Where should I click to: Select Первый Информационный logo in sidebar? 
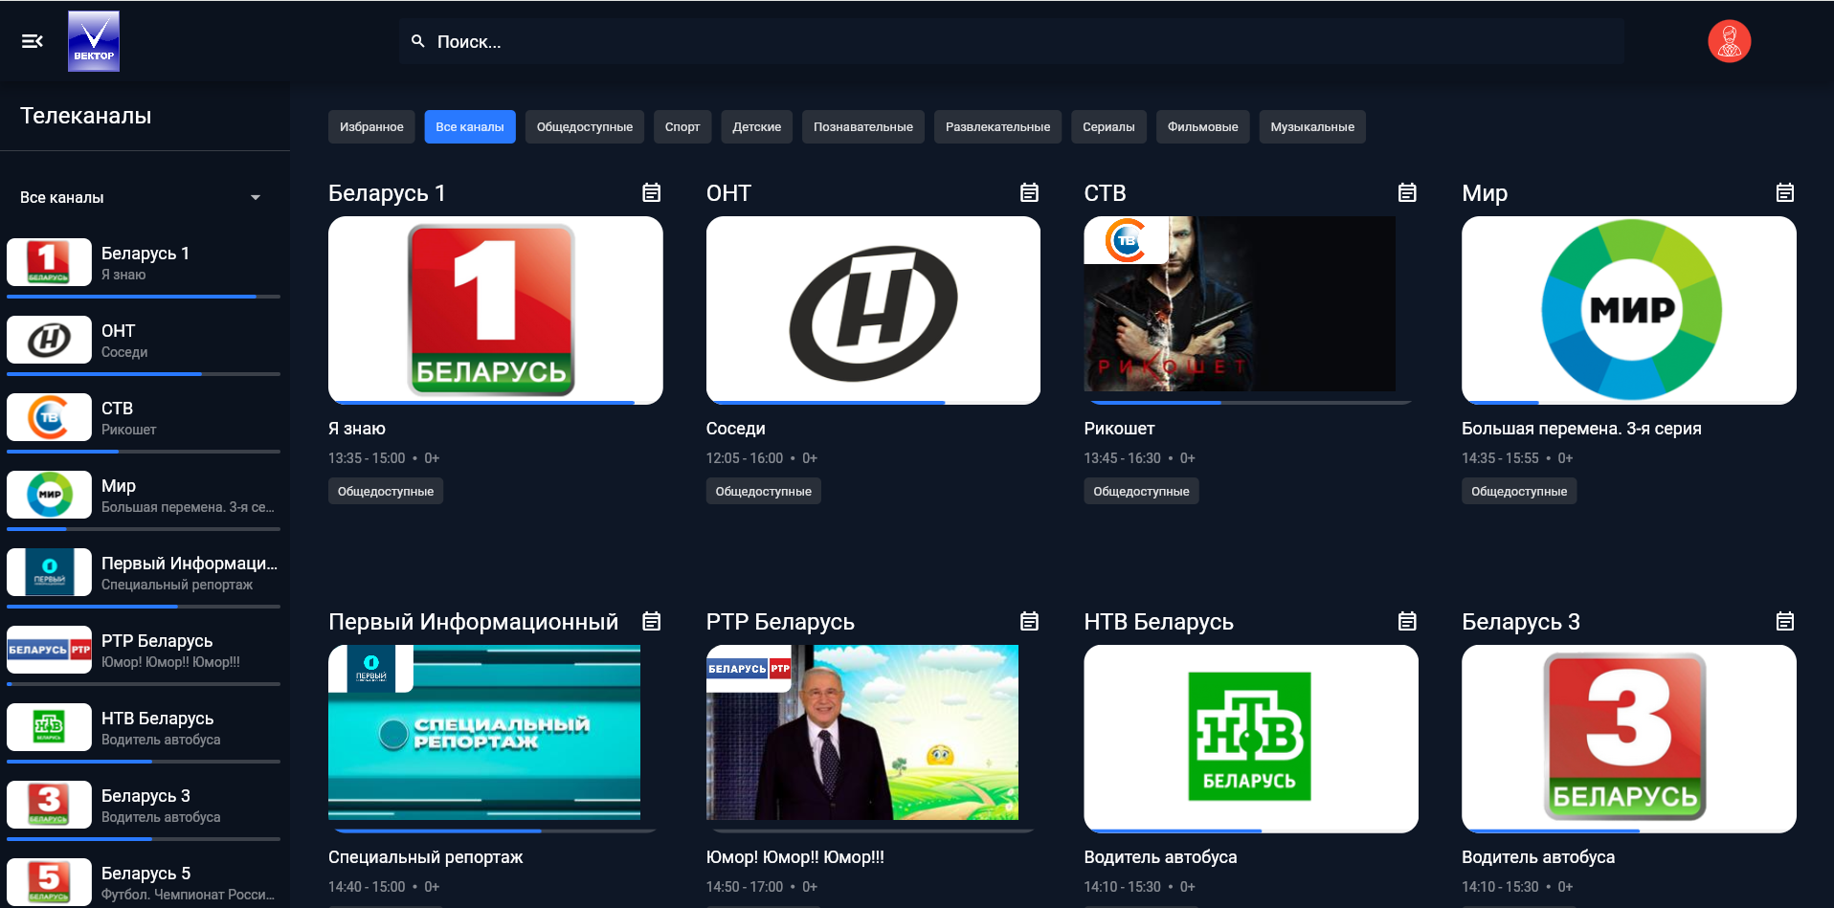(x=49, y=572)
